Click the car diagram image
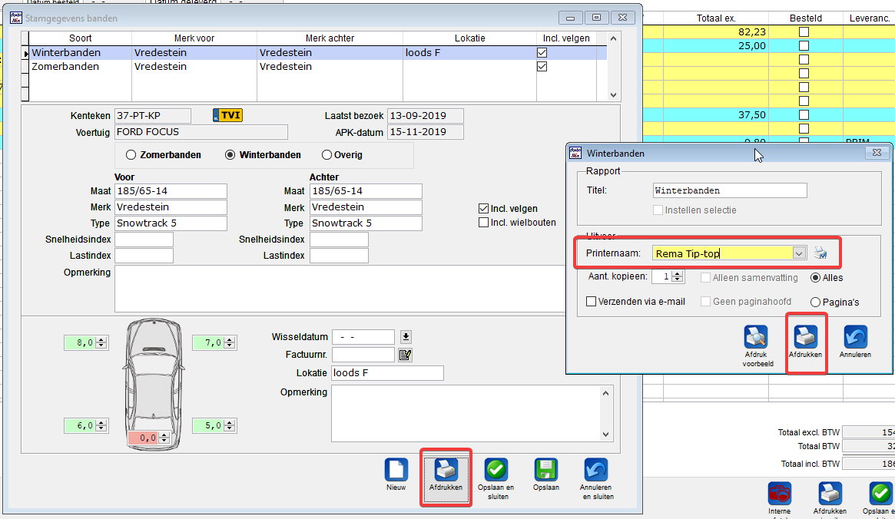The image size is (895, 519). tap(154, 385)
